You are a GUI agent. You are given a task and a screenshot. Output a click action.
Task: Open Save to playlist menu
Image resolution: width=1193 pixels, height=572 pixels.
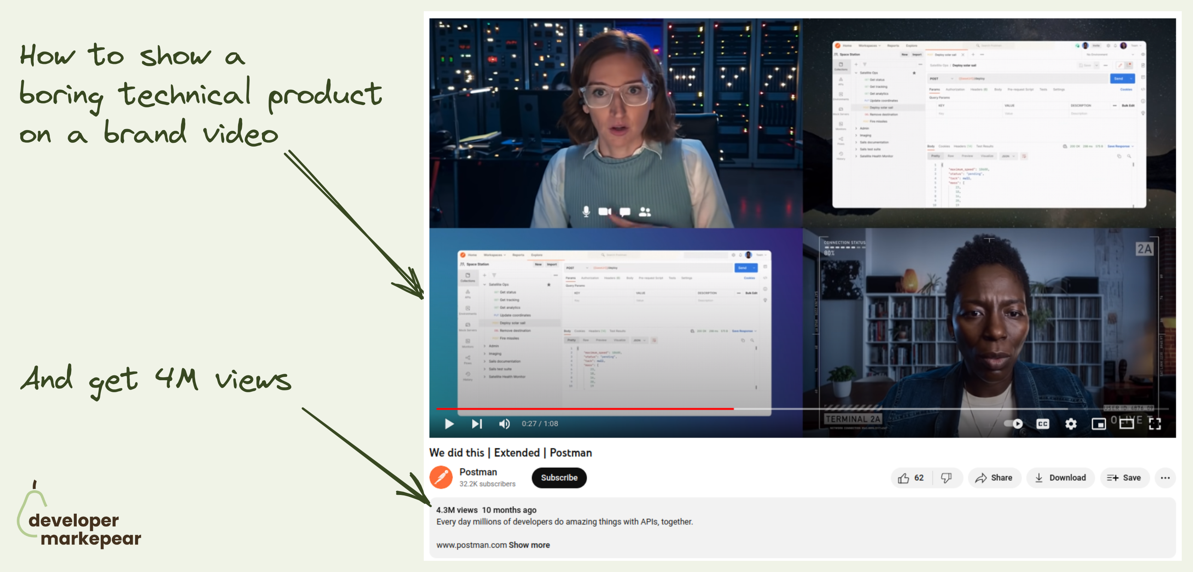coord(1124,478)
